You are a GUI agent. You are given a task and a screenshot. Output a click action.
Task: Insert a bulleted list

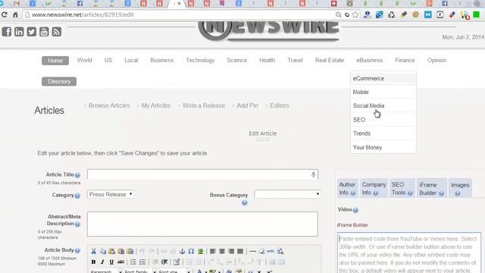pos(133,262)
